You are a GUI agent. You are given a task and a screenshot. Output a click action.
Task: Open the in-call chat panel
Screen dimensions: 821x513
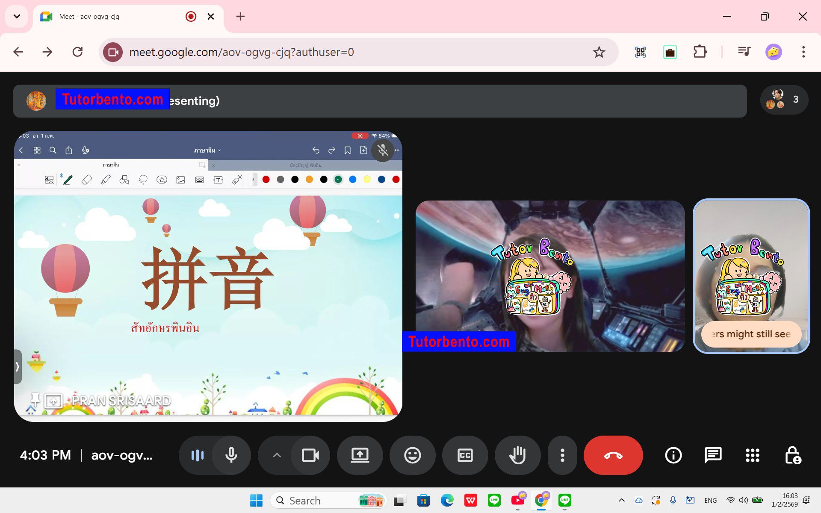[x=712, y=455]
